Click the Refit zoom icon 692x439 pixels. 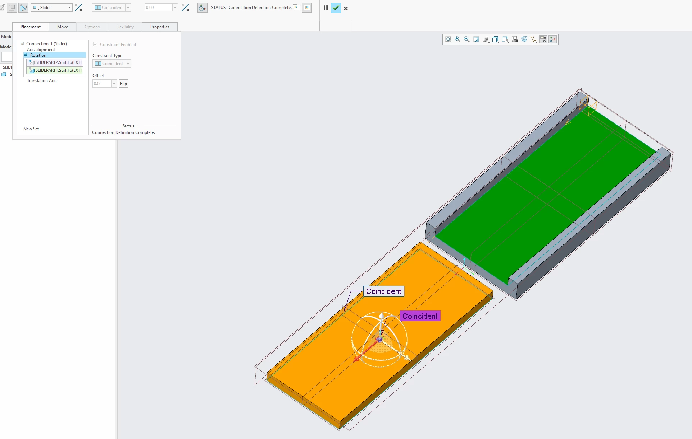pyautogui.click(x=448, y=39)
